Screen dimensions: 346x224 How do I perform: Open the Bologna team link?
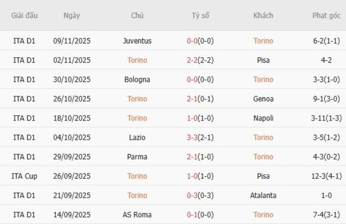pyautogui.click(x=137, y=80)
